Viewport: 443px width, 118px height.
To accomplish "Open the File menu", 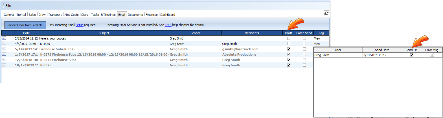I will (x=8, y=6).
